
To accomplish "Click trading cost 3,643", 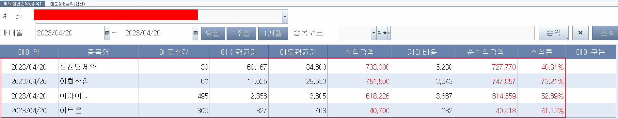I will coord(444,82).
